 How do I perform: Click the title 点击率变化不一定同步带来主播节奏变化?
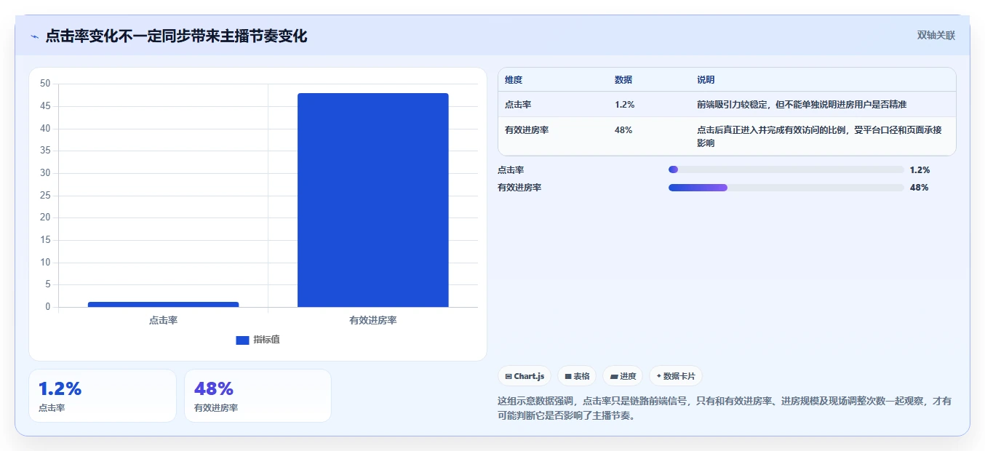coord(176,36)
